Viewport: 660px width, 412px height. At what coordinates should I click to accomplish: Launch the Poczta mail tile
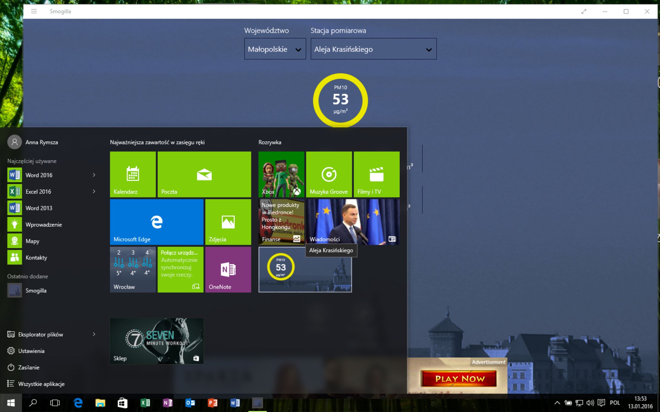point(204,174)
